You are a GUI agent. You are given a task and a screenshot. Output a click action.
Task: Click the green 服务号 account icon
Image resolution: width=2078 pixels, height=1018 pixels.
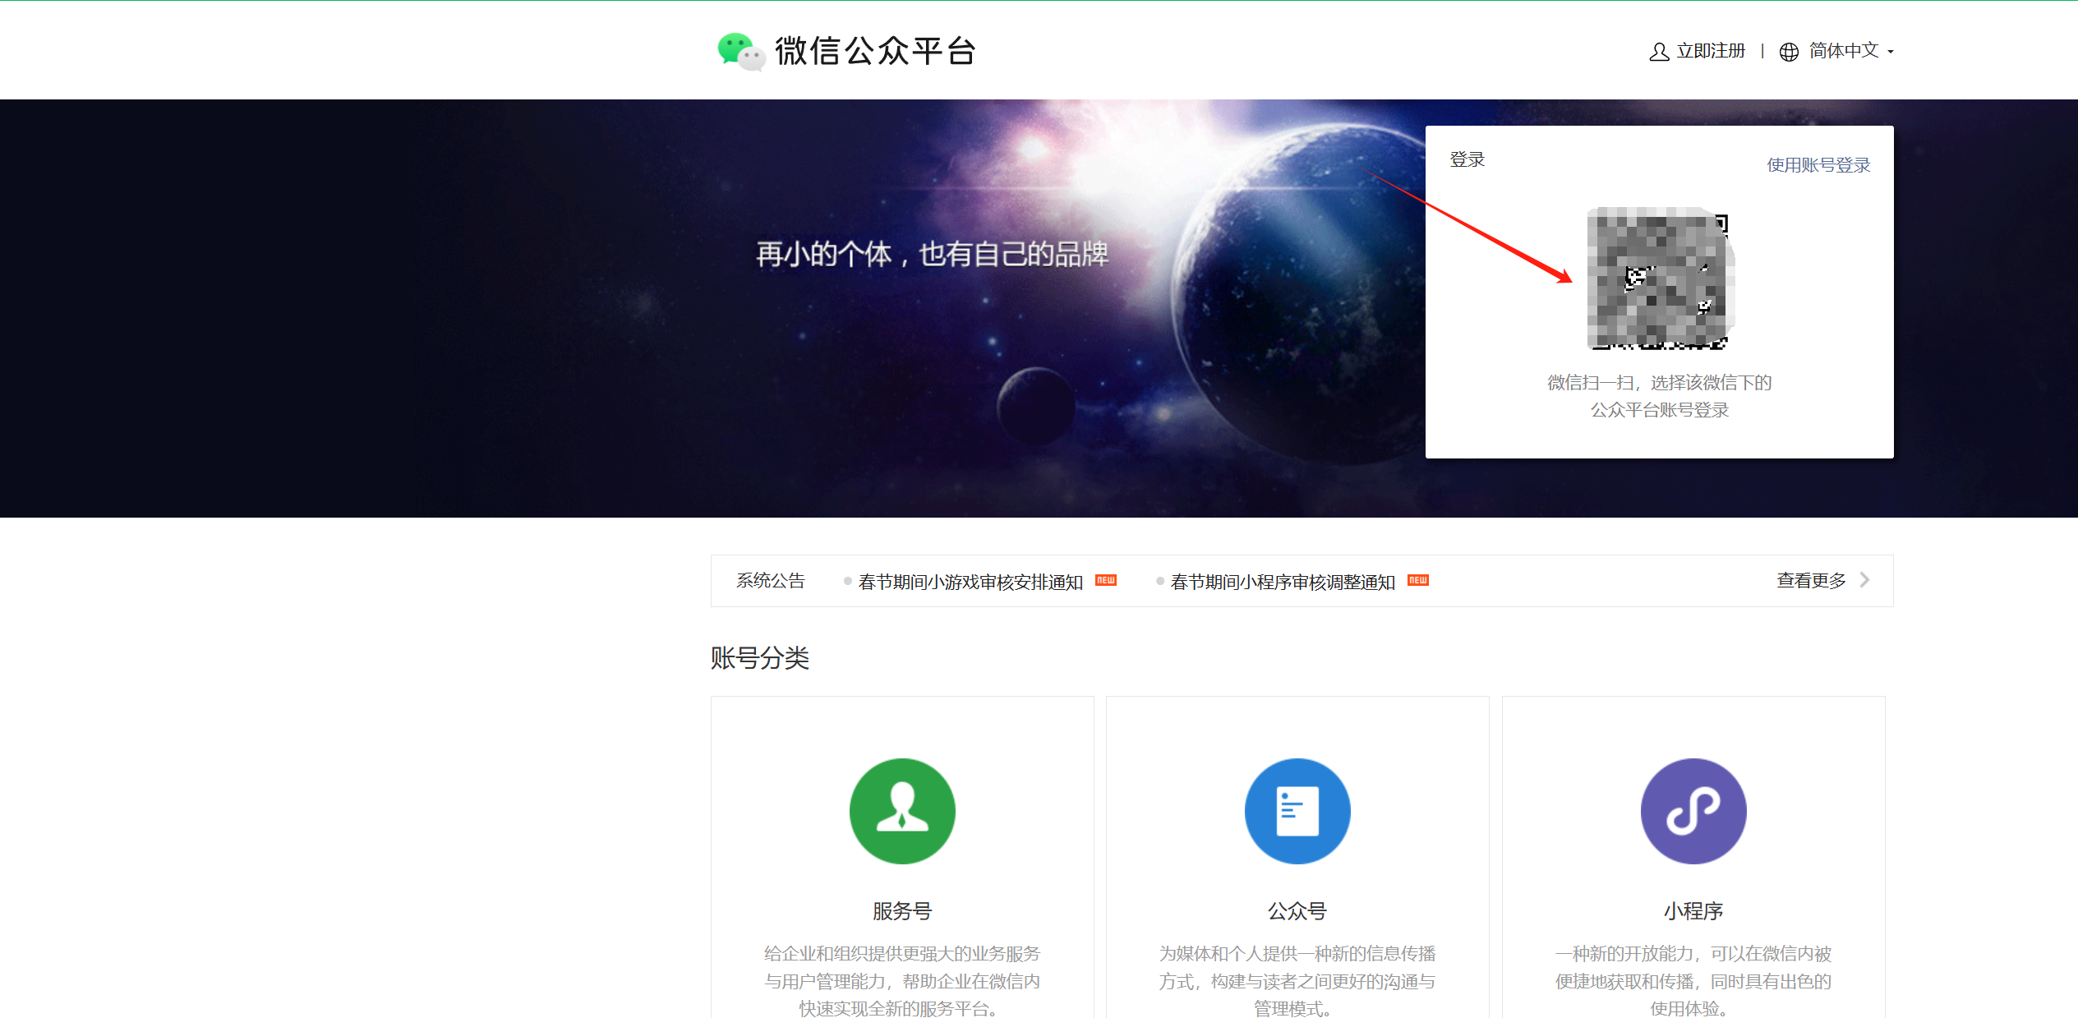click(902, 811)
